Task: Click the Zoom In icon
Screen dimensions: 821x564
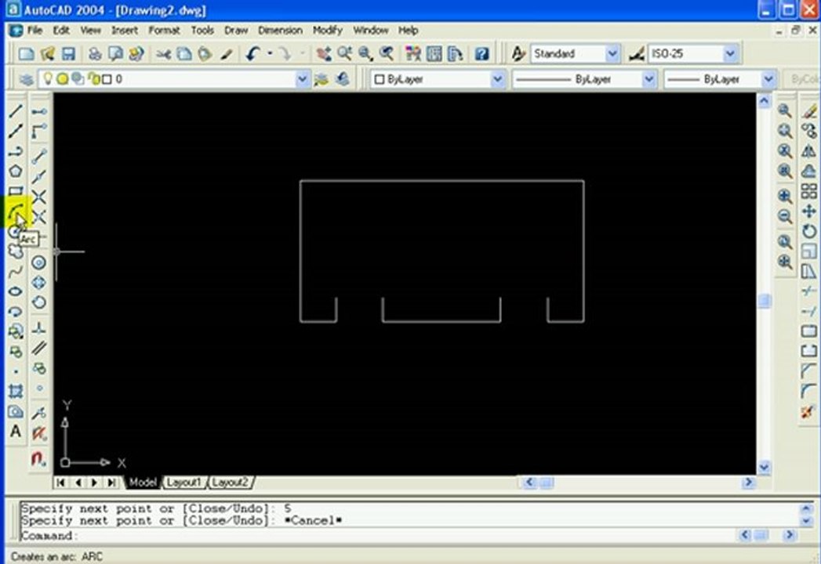Action: (x=784, y=196)
